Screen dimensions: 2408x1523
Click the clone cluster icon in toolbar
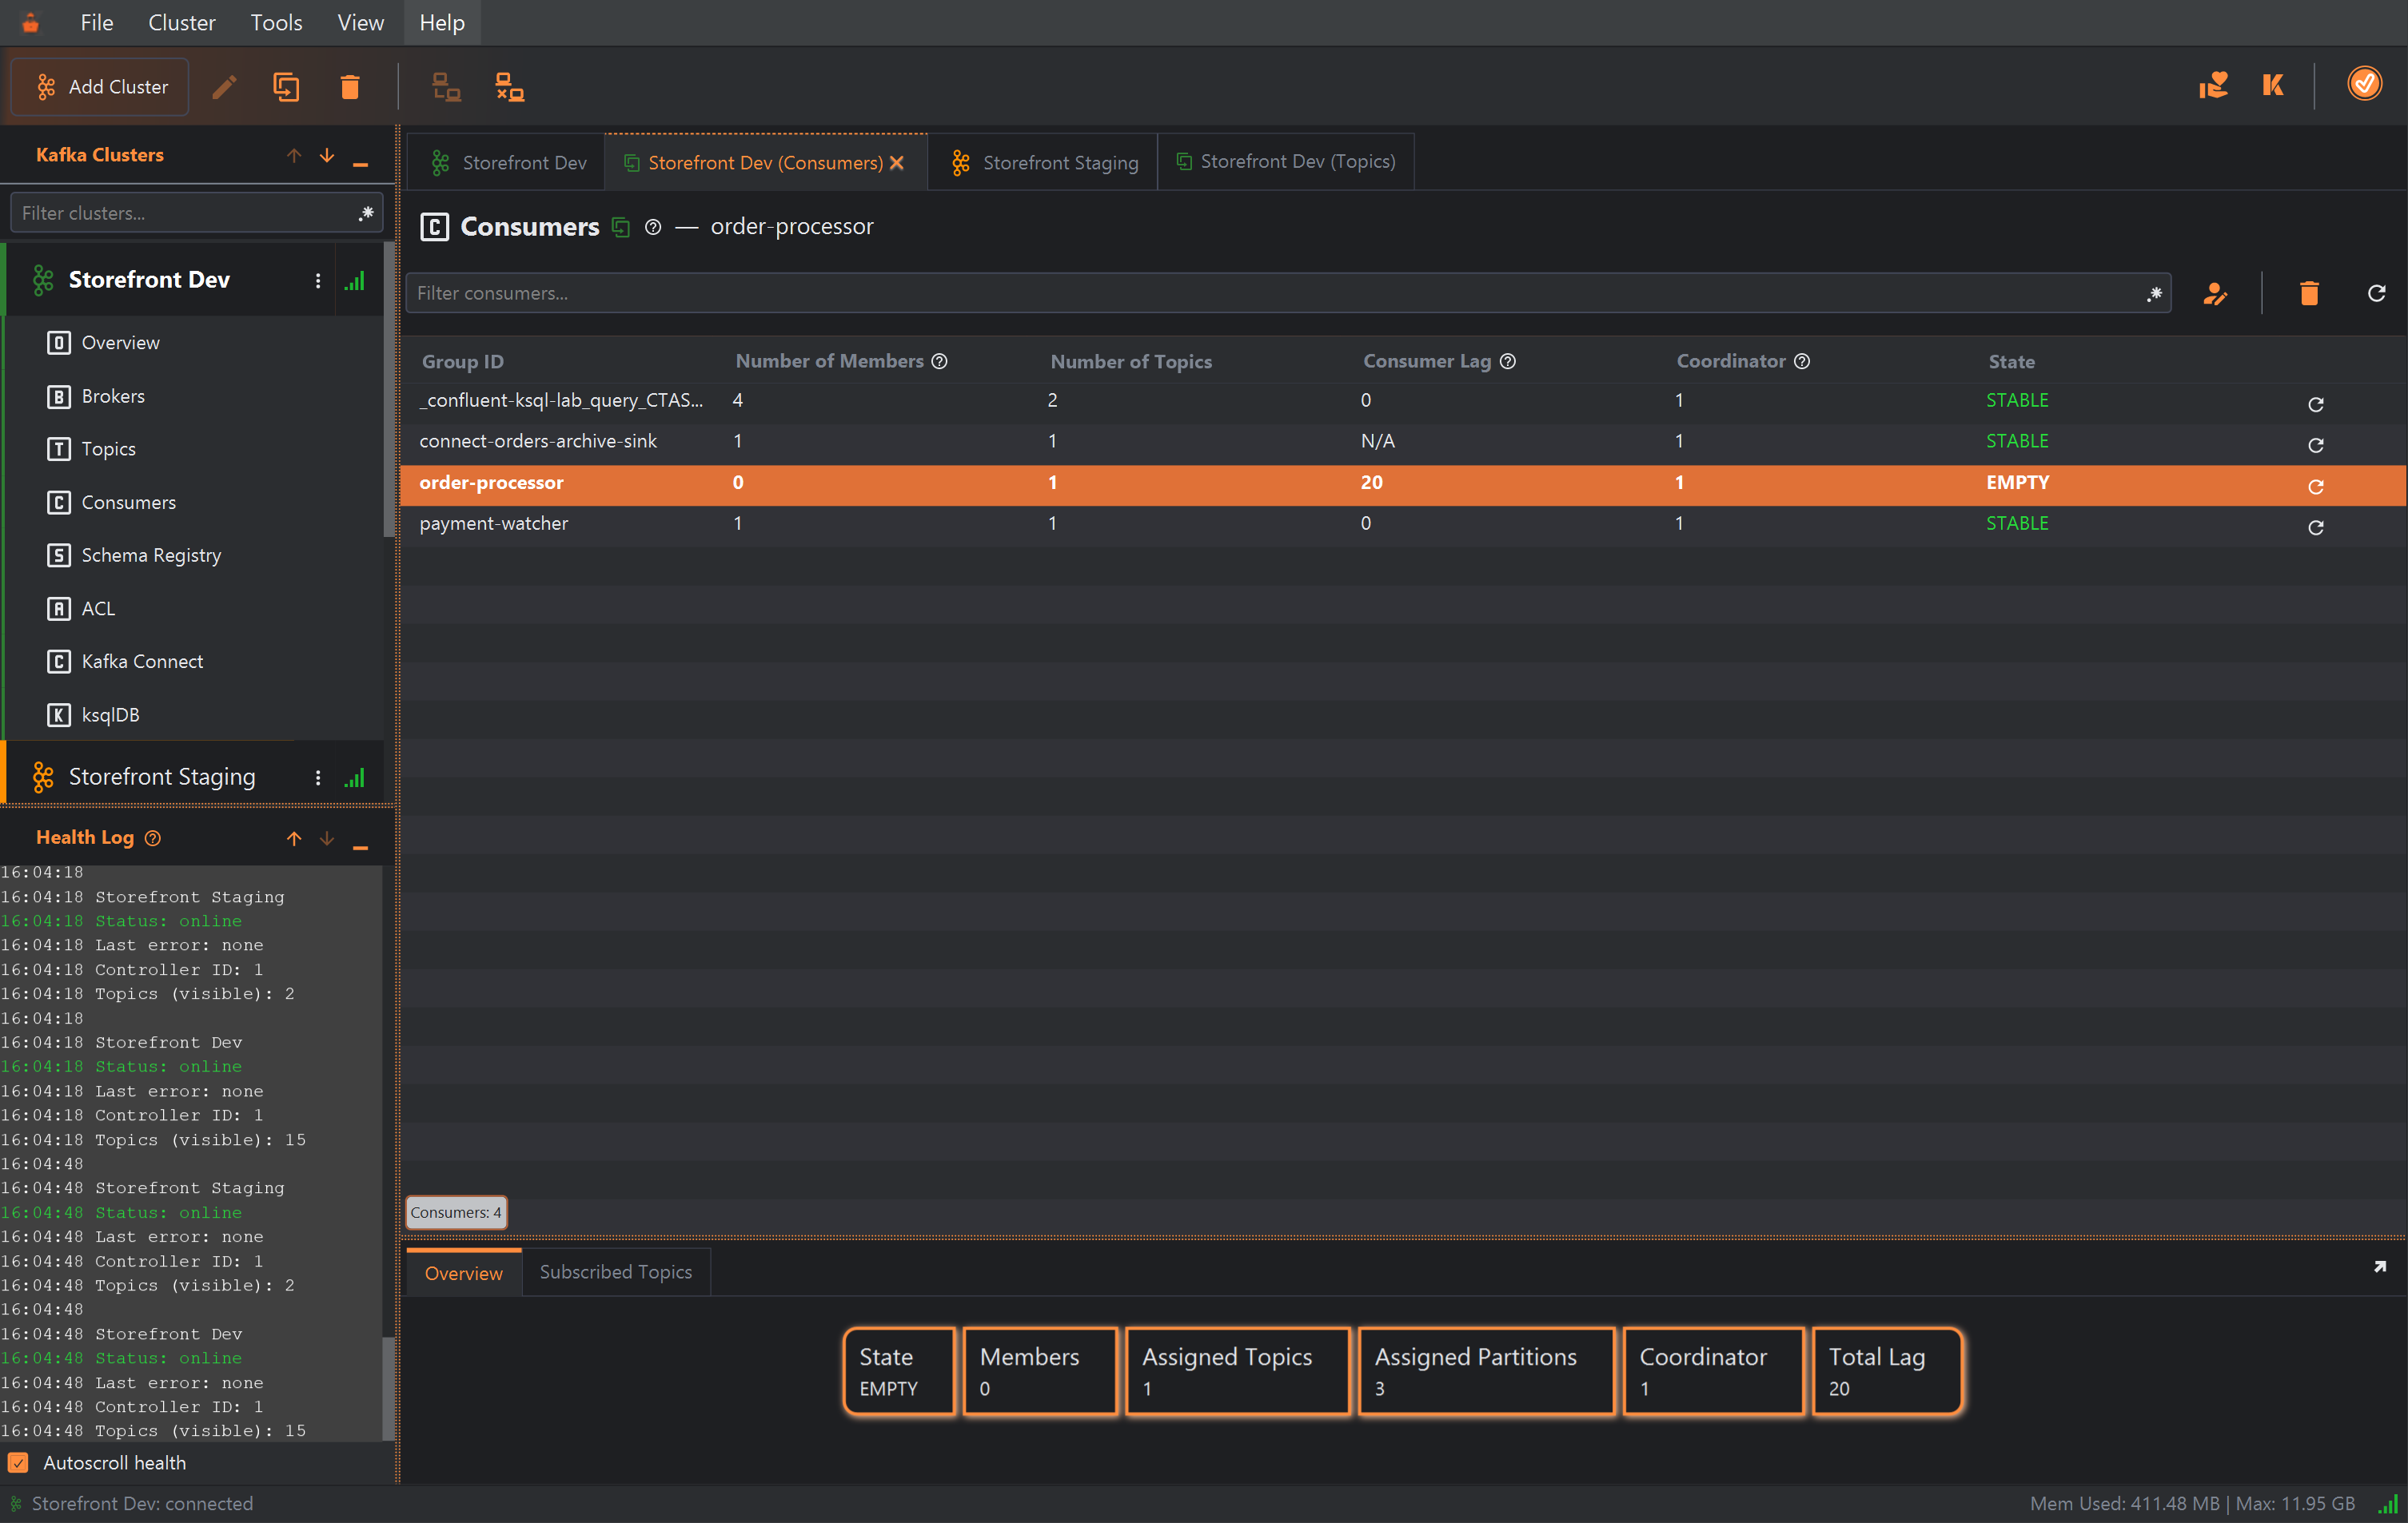pos(286,87)
